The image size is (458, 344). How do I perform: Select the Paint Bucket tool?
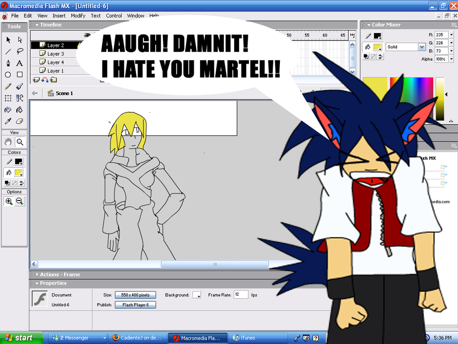point(20,110)
